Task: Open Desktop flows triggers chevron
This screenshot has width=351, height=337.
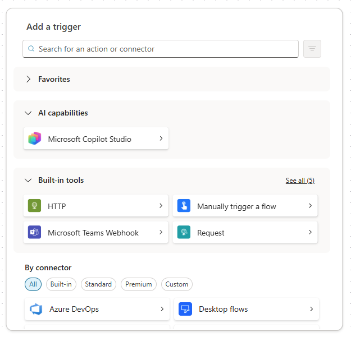Action: click(x=311, y=309)
